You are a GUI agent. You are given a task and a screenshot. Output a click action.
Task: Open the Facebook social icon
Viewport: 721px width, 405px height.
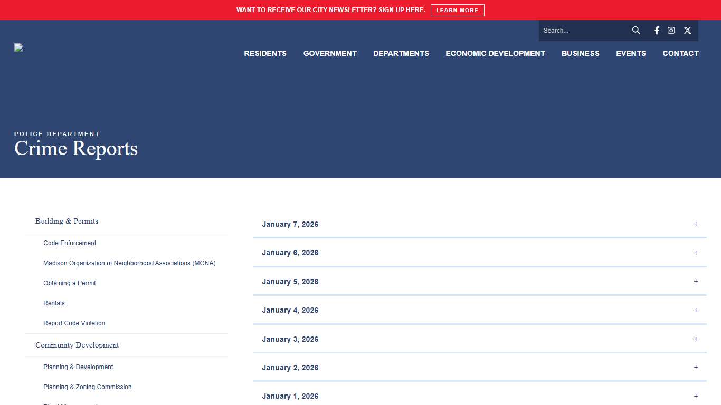[657, 31]
